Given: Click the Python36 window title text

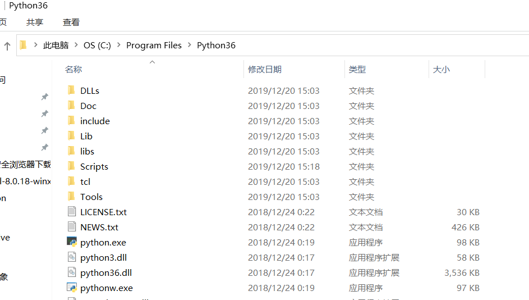Looking at the screenshot, I should tap(29, 6).
